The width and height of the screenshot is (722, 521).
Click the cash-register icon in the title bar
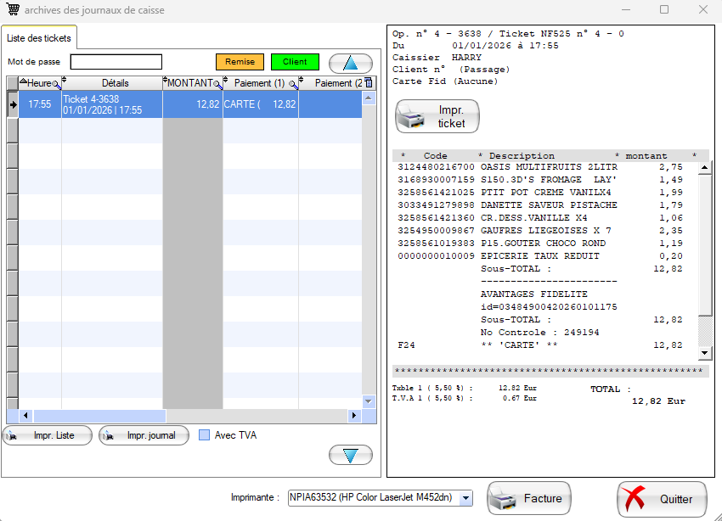(12, 9)
